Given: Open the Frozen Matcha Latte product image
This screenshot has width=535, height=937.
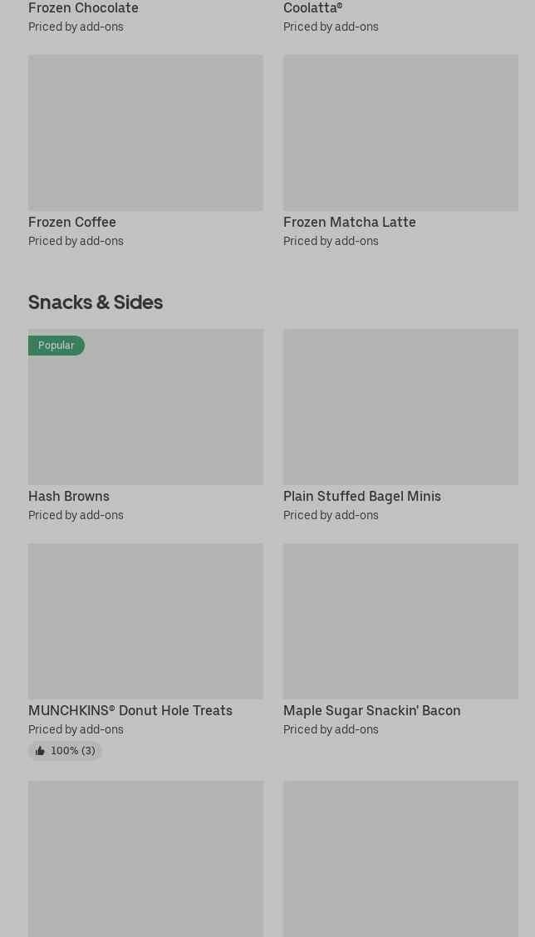Looking at the screenshot, I should pos(400,133).
